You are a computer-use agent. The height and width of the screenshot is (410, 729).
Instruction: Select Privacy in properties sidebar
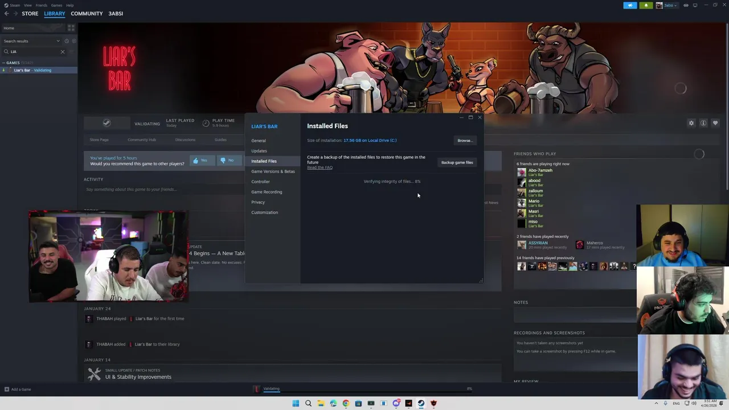258,202
